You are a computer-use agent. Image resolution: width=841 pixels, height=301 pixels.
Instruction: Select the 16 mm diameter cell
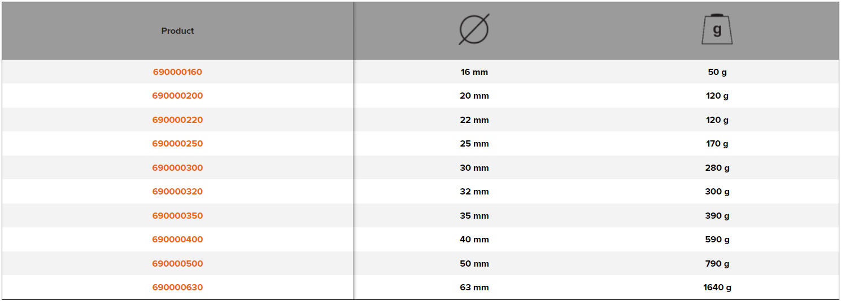click(x=474, y=72)
